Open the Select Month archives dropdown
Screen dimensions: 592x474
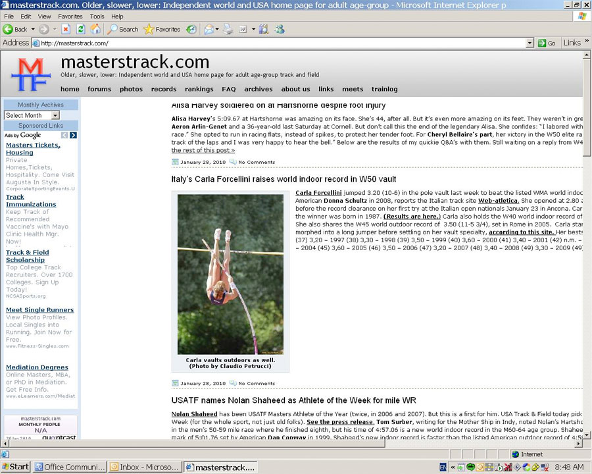click(x=32, y=115)
